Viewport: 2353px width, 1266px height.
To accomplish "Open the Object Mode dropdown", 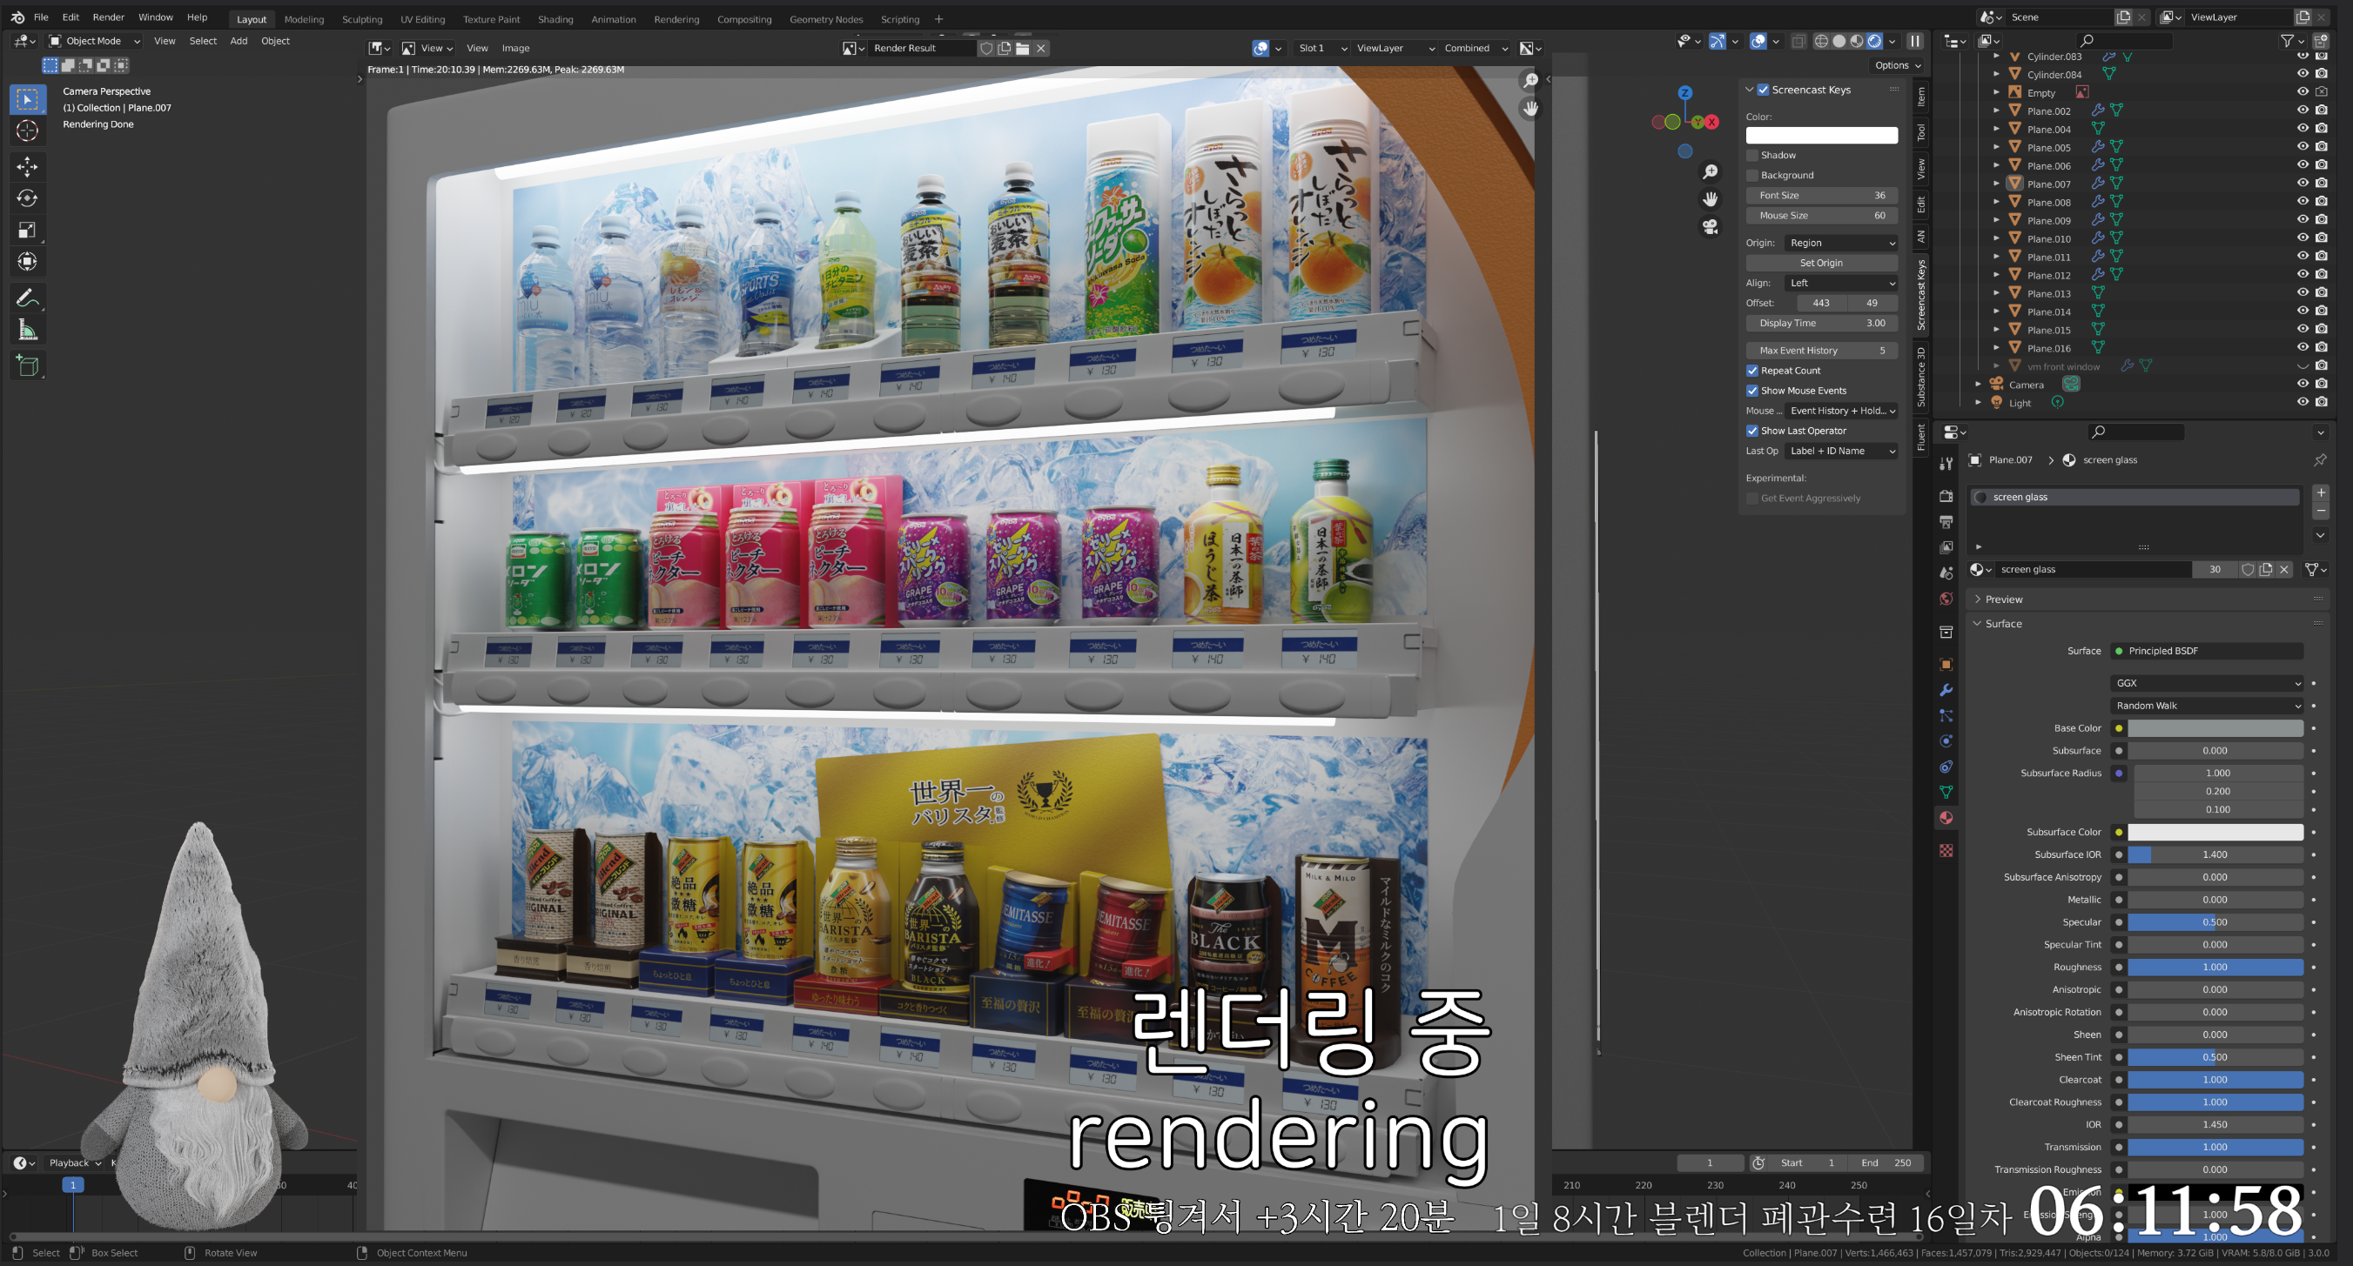I will point(94,41).
